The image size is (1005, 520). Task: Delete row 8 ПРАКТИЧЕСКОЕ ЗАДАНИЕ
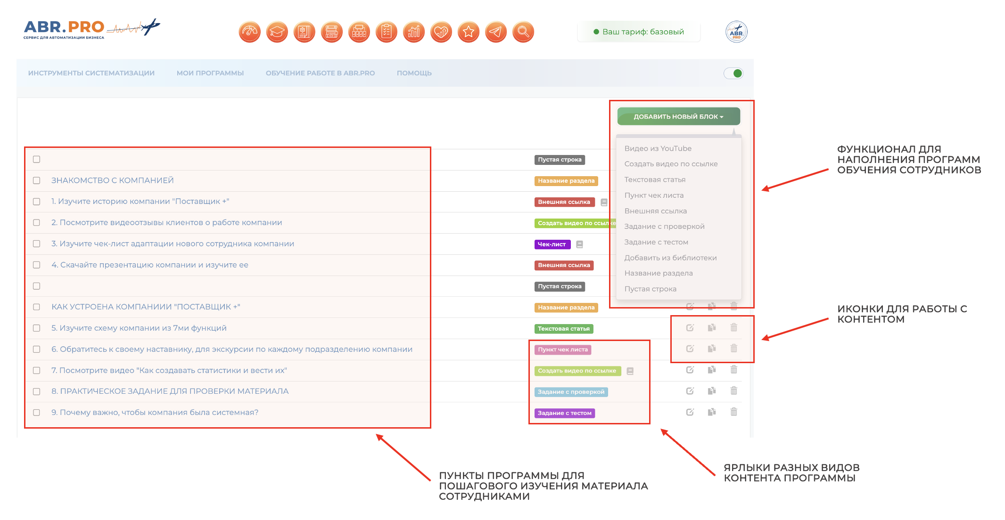coord(734,391)
